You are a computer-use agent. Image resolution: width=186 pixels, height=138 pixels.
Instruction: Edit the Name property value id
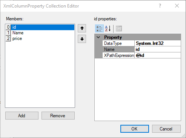tap(158, 49)
